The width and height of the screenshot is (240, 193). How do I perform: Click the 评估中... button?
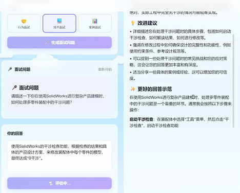(x=59, y=183)
